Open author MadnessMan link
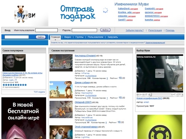The image size is (186, 139). tap(87, 93)
